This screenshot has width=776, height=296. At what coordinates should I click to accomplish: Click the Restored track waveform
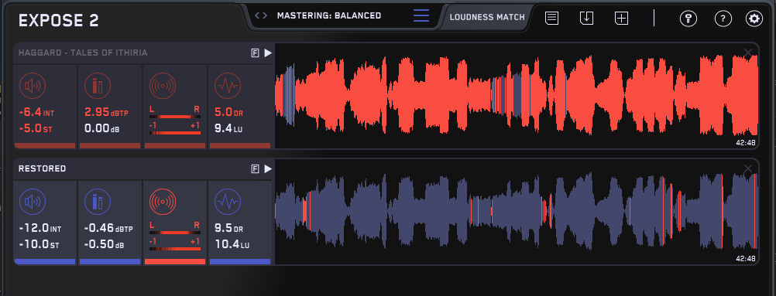coord(517,212)
